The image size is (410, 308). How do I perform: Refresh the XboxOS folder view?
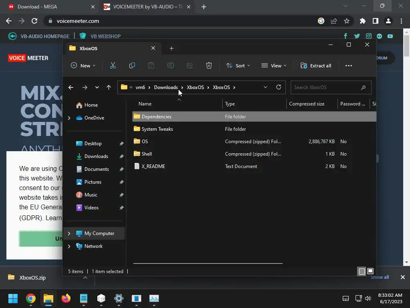[x=279, y=87]
